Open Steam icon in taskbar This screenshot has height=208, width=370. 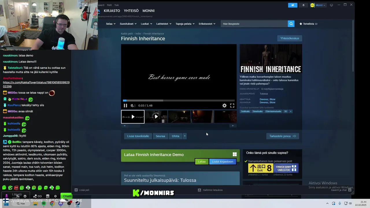pyautogui.click(x=77, y=203)
